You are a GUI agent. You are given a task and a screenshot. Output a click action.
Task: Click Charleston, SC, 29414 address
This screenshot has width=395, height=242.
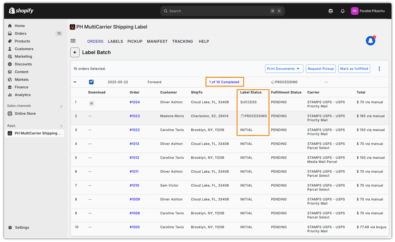tap(209, 116)
